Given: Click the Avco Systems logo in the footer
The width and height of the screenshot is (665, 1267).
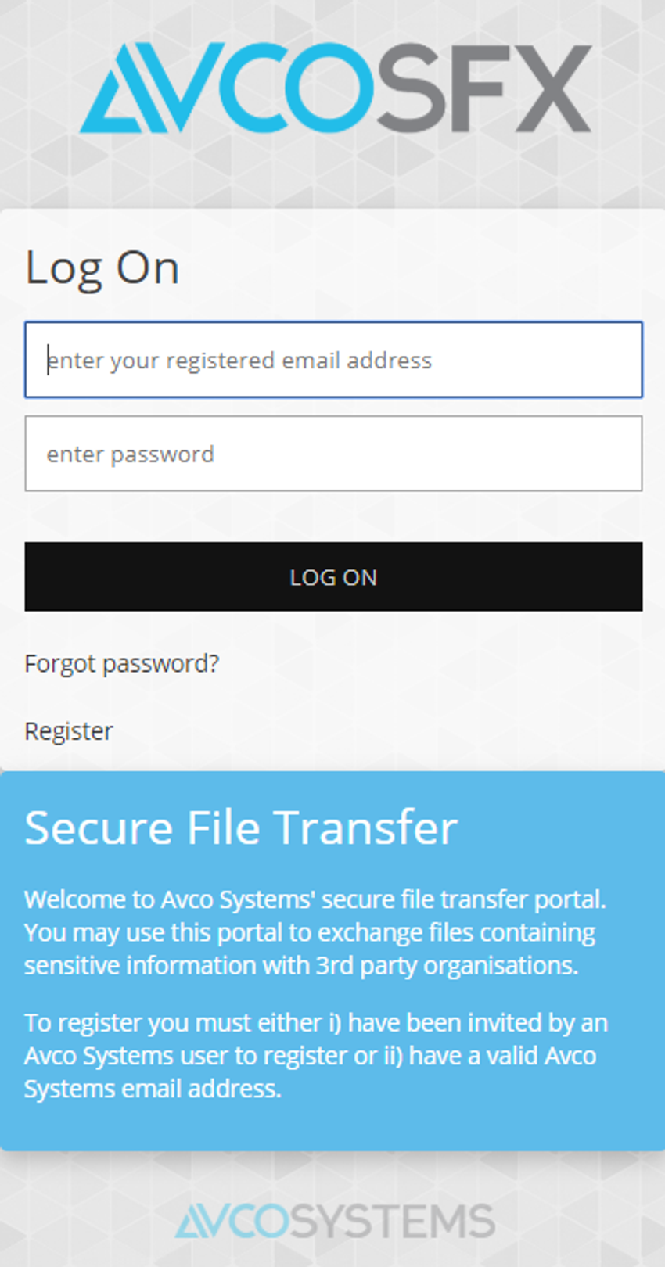Looking at the screenshot, I should tap(335, 1221).
